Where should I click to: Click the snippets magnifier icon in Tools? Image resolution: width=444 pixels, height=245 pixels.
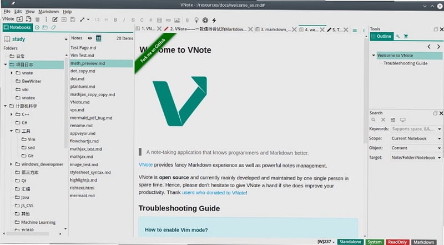click(x=397, y=36)
